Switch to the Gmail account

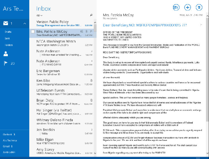pos(8,146)
